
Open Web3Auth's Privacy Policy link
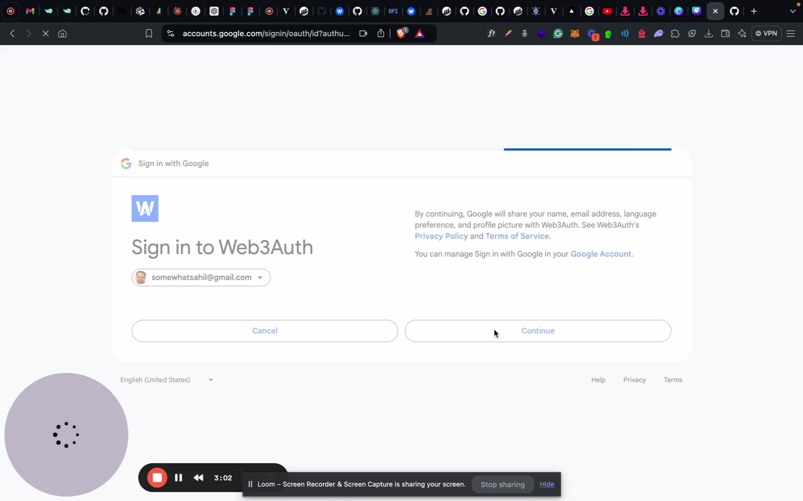(441, 236)
